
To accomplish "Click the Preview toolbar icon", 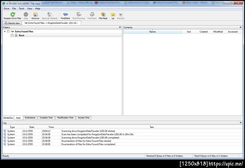I will (120, 15).
